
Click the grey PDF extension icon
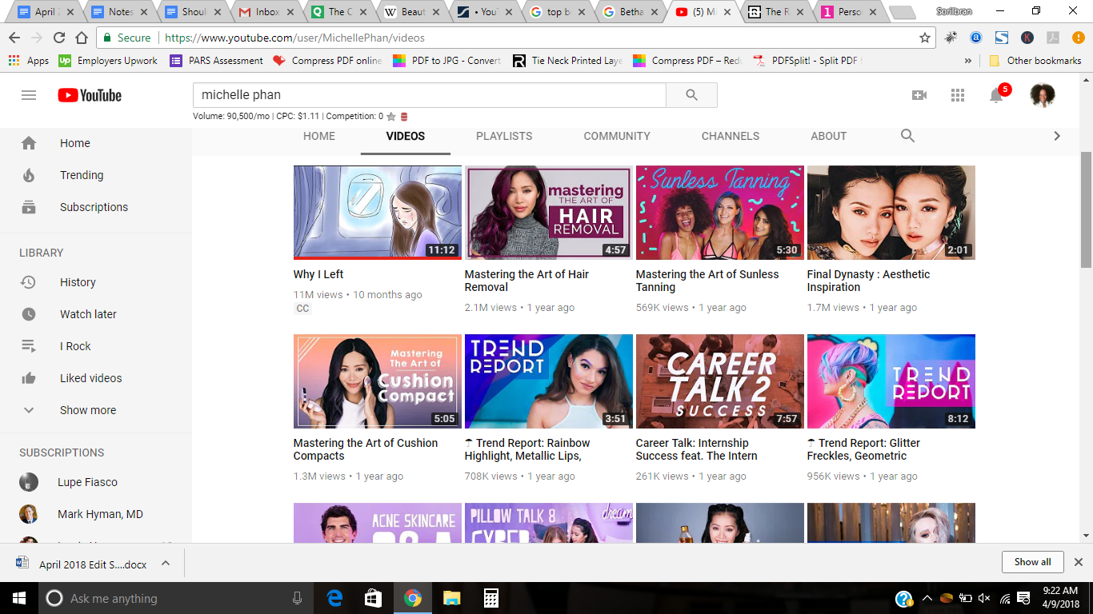click(x=1053, y=38)
